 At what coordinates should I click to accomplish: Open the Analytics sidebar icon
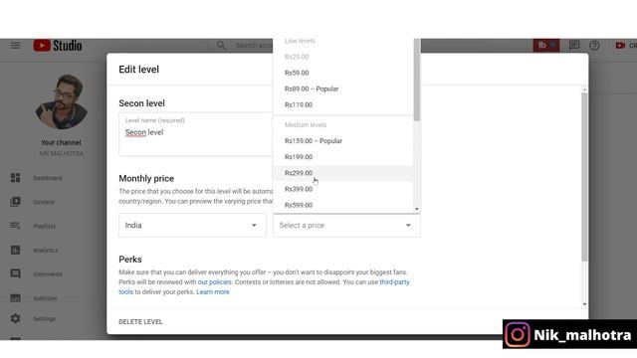pos(16,250)
